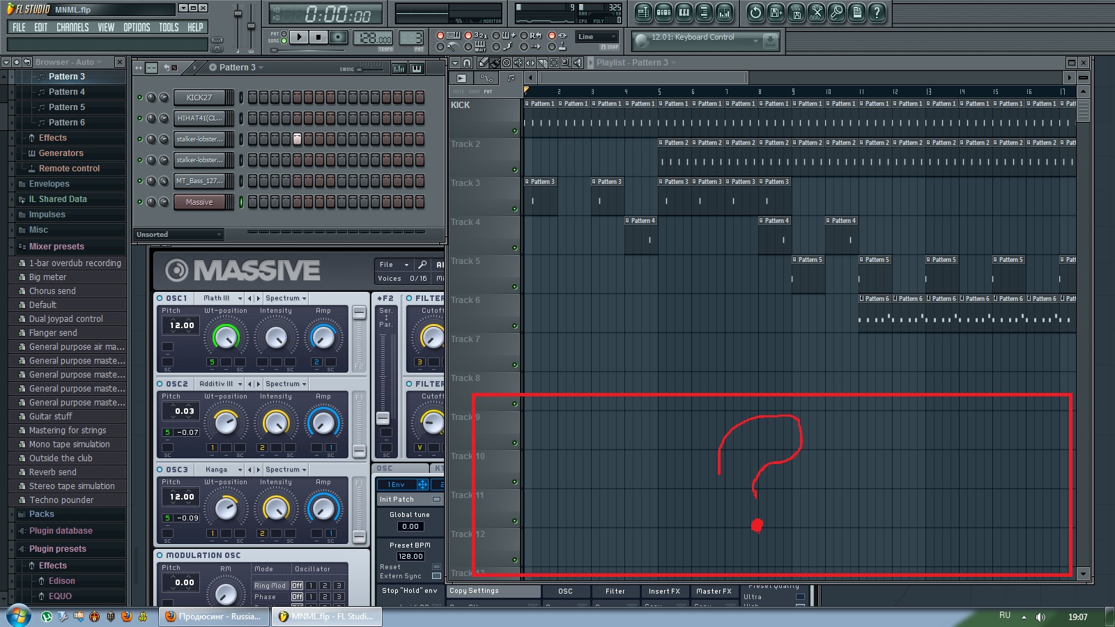Click the one-click recording microphone icon
This screenshot has width=1115, height=627.
[836, 13]
